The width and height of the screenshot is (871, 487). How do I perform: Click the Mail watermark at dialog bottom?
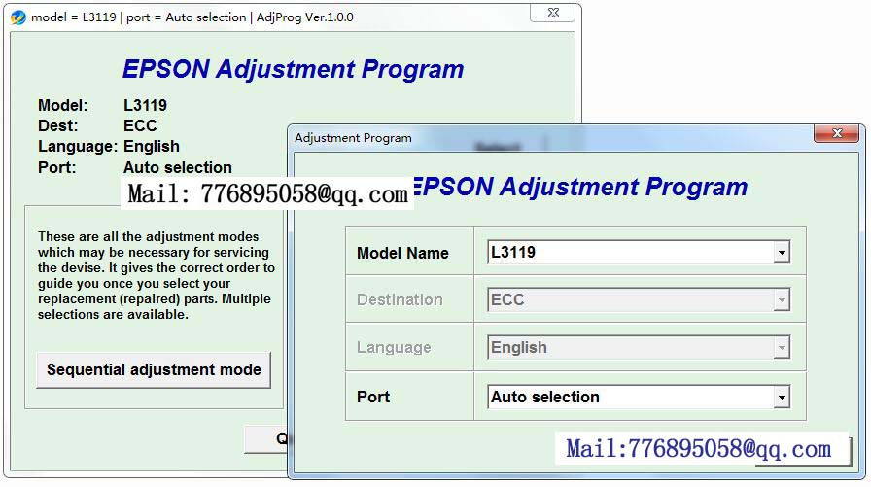click(x=698, y=449)
